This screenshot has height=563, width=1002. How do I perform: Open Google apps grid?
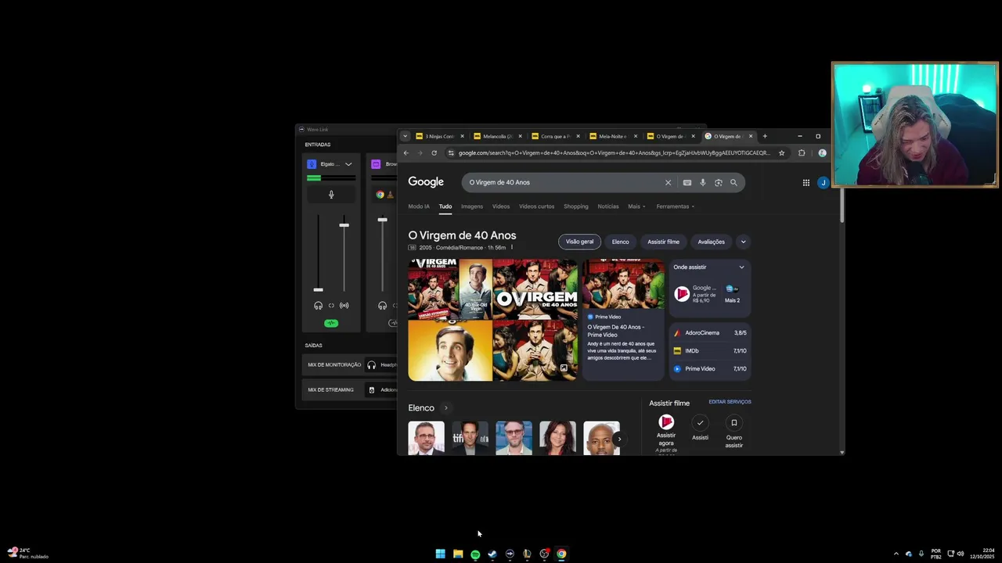806,182
